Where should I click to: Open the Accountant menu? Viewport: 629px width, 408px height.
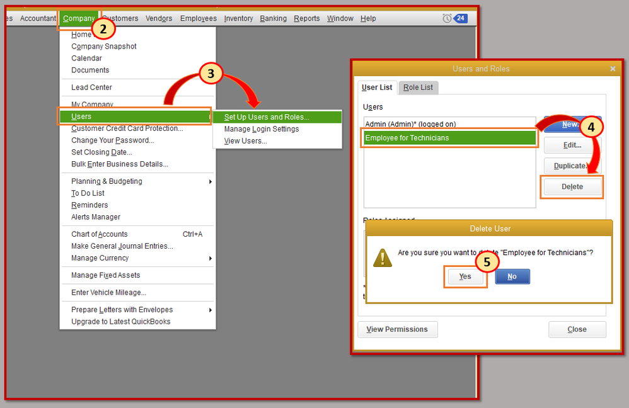38,18
